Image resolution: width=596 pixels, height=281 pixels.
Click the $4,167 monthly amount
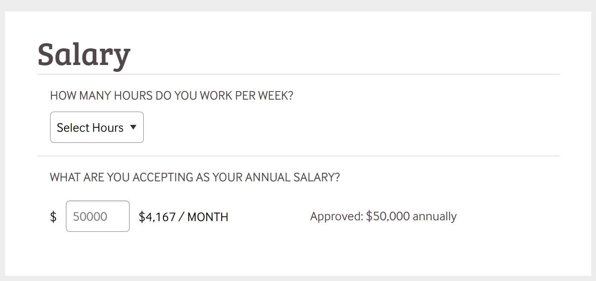click(x=157, y=217)
